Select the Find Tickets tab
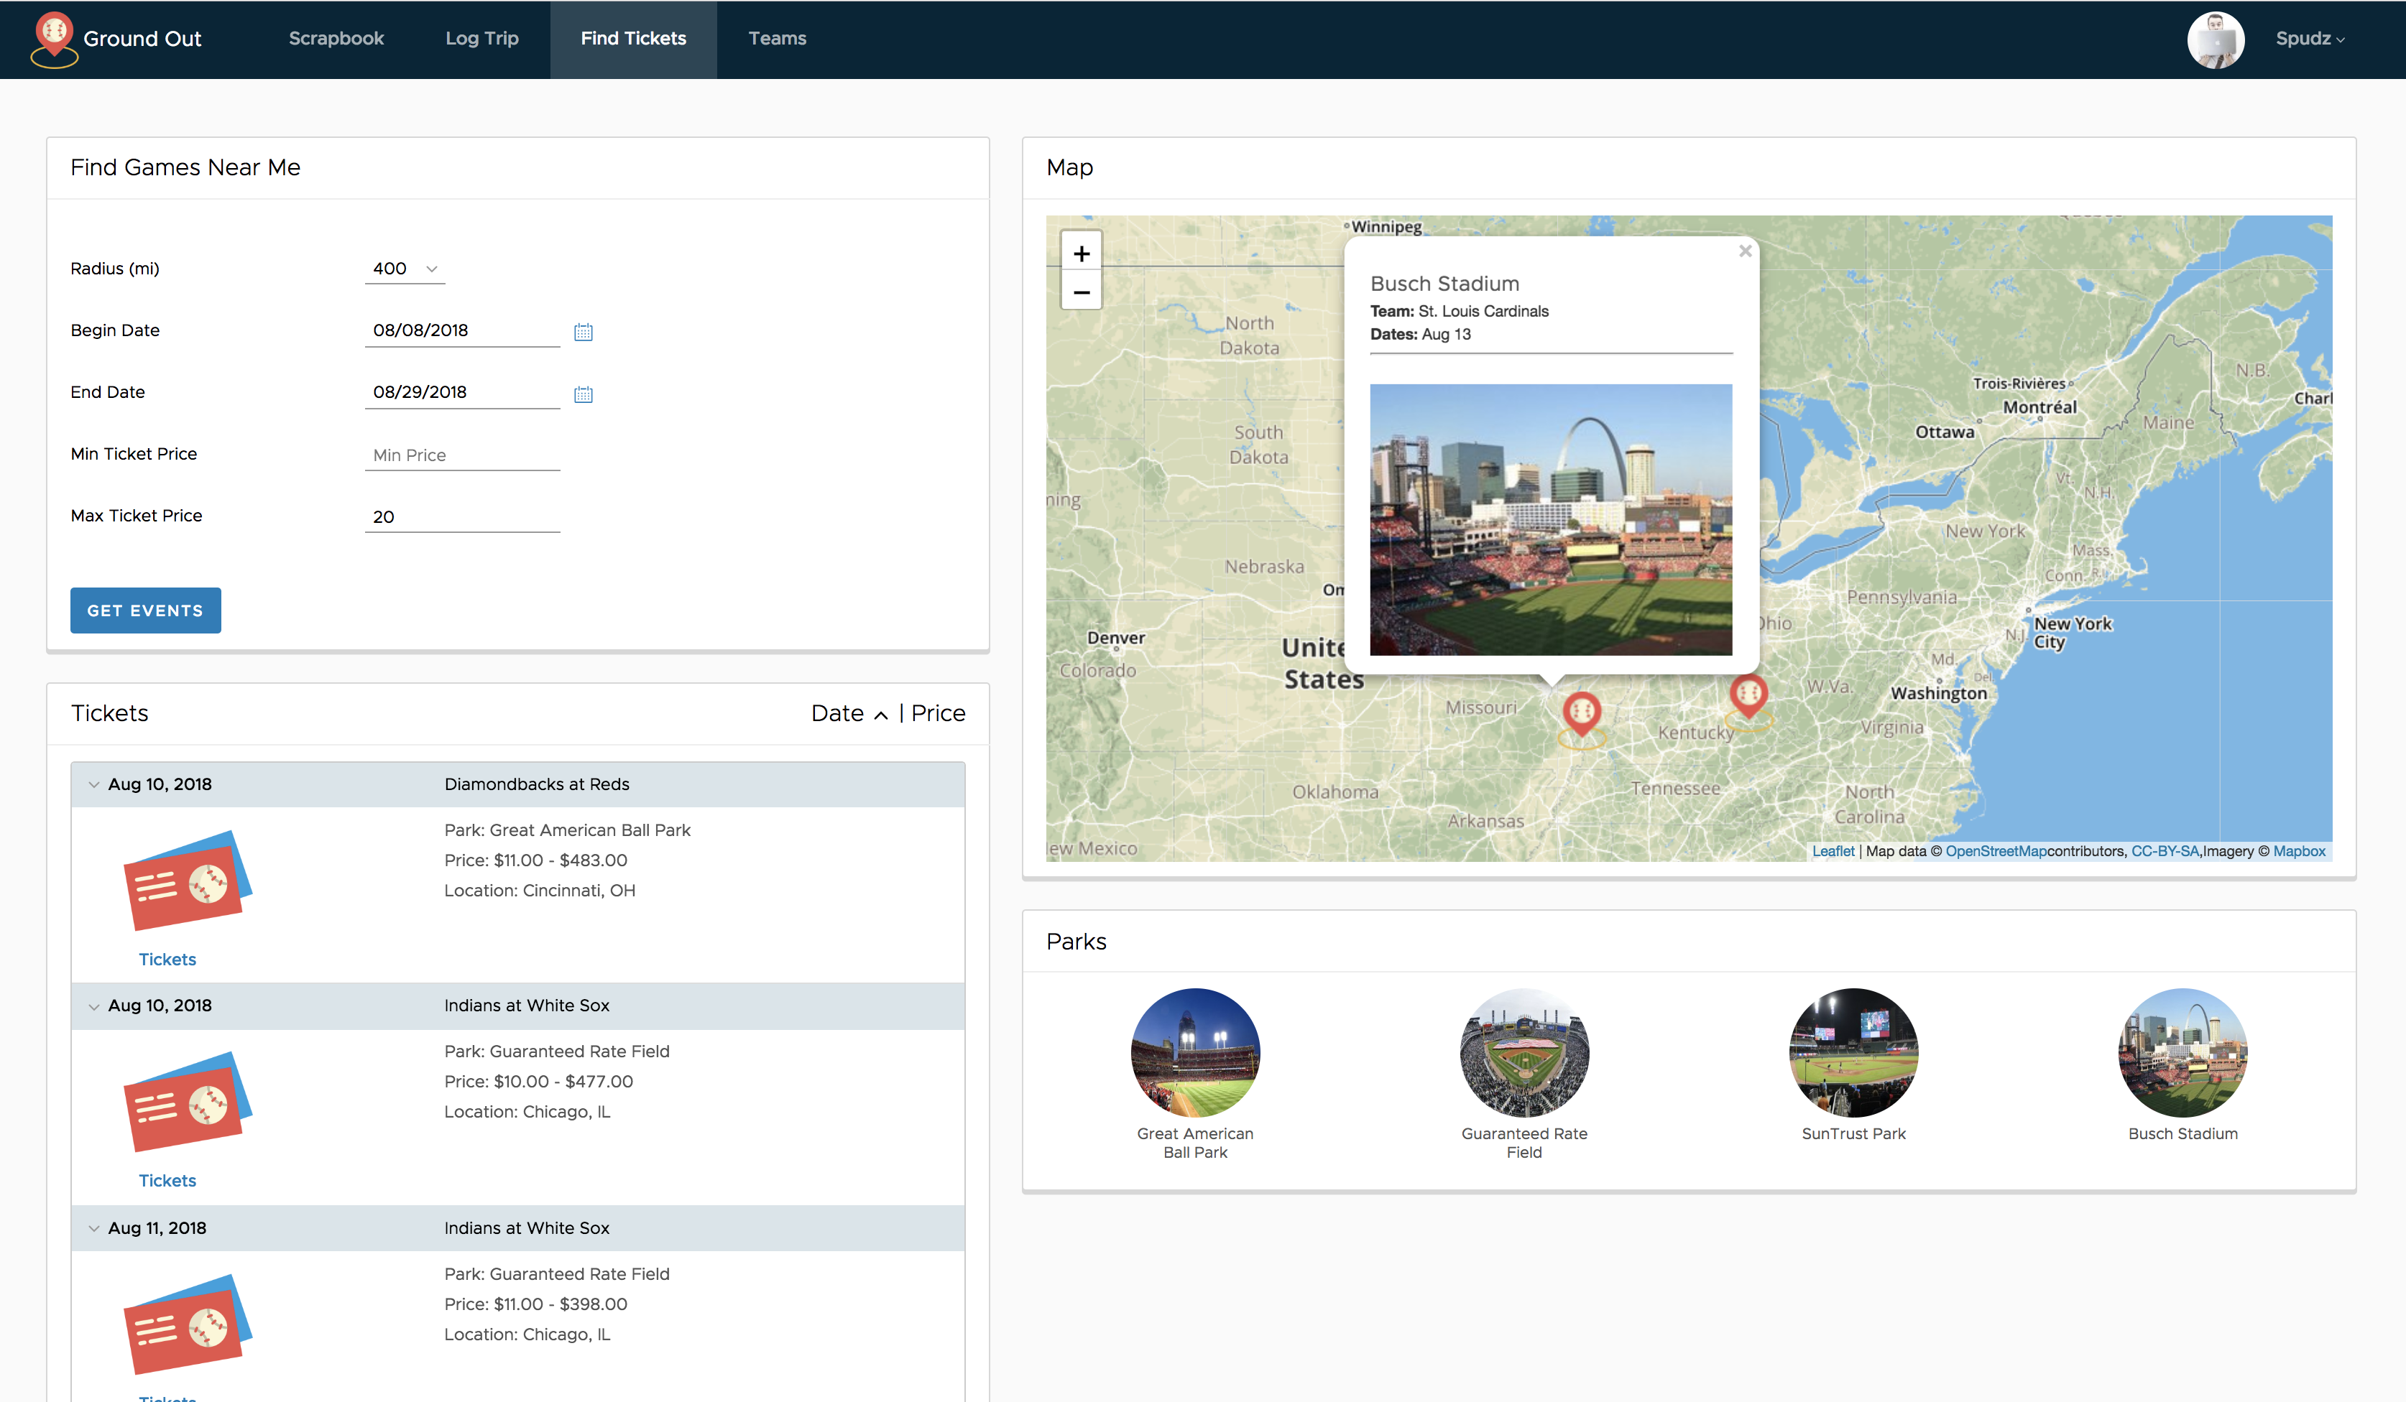 (635, 38)
